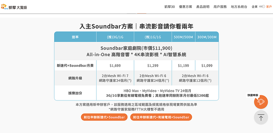
Task: Click the 2台Mesh Wi-Fi 7 cell
Action: (x=115, y=78)
